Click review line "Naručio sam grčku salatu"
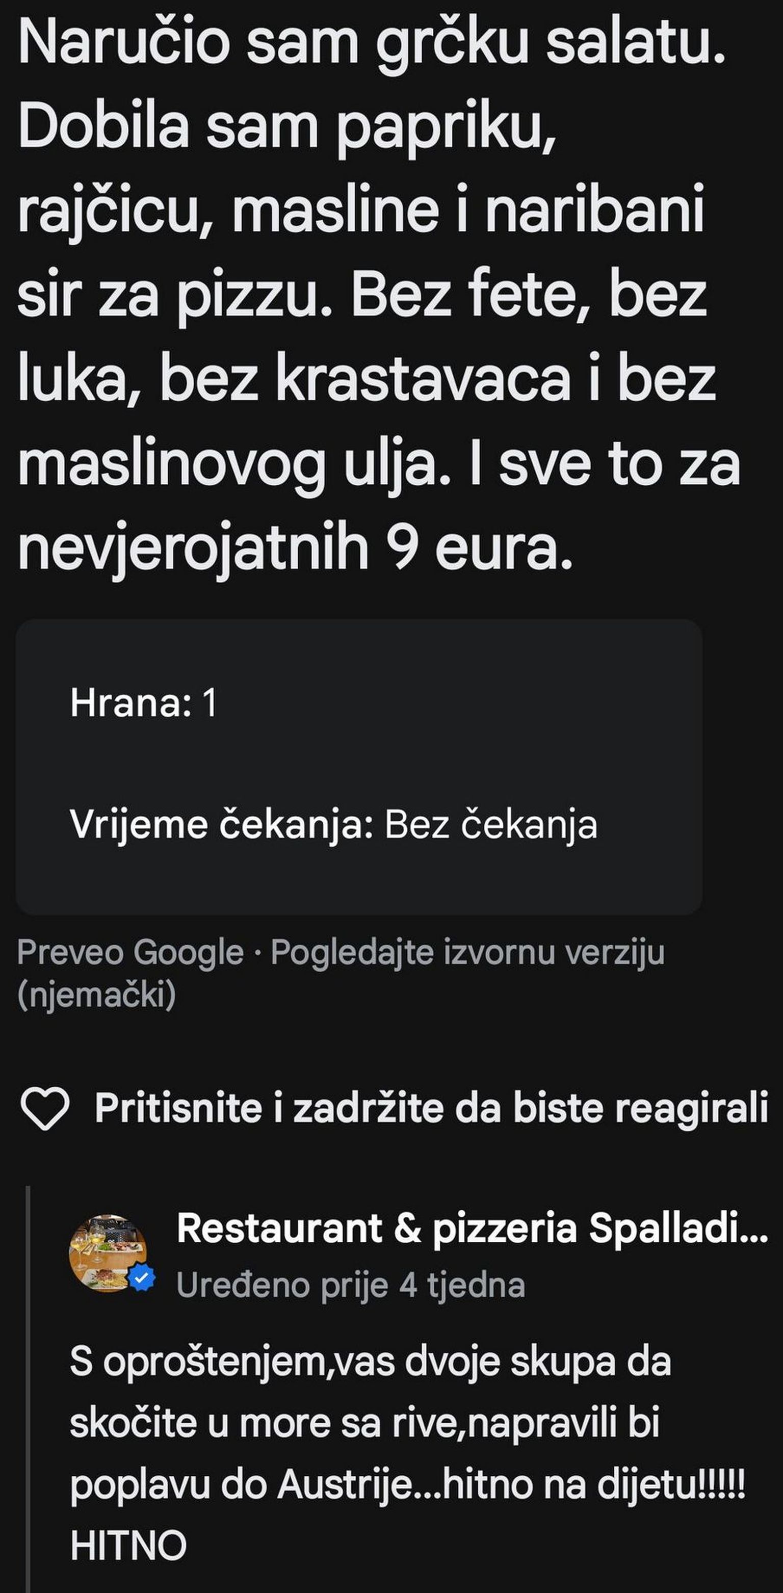 pos(371,43)
